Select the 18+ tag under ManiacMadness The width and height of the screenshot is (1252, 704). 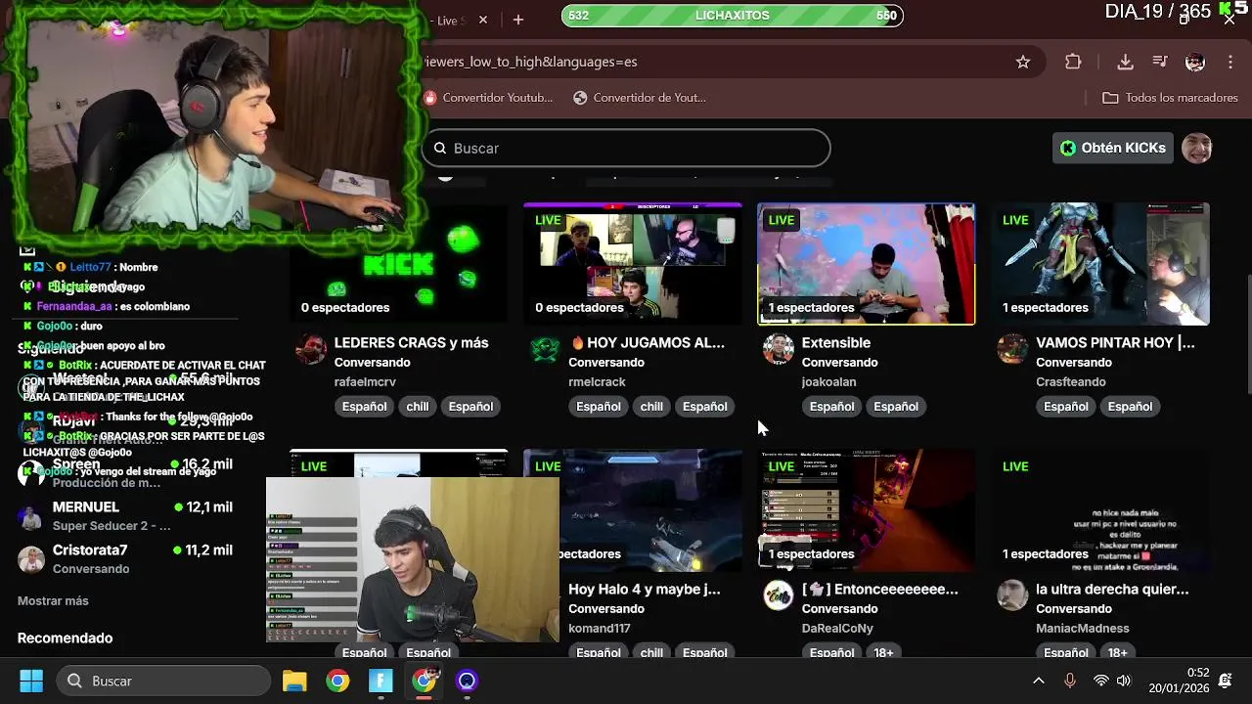1118,652
